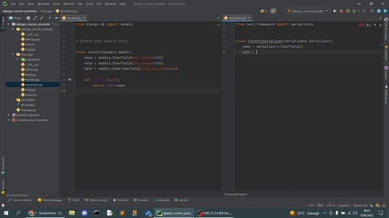
Task: Expand the migrations folder
Action: tap(18, 59)
